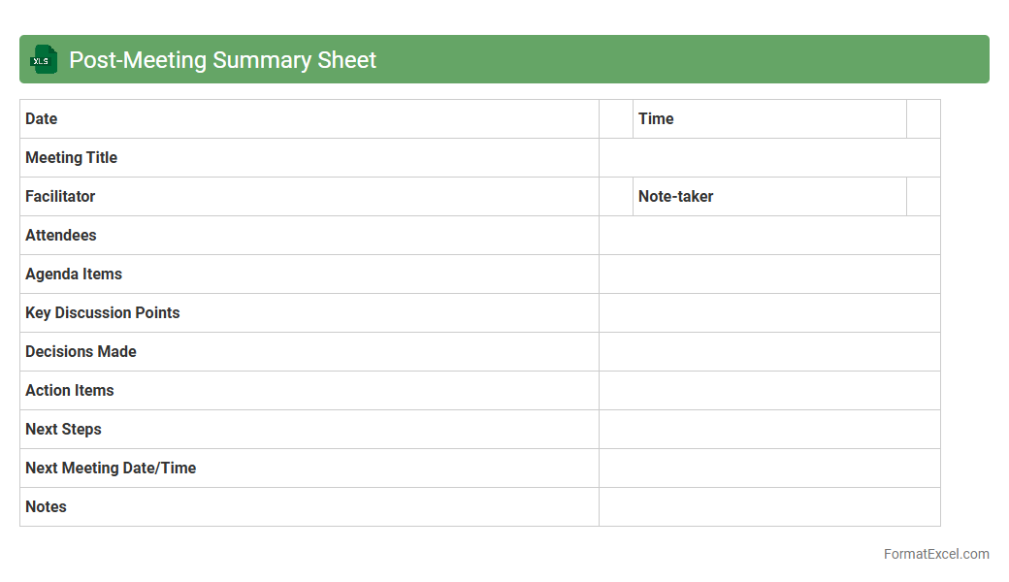Select the Attendees value cell

tap(769, 236)
